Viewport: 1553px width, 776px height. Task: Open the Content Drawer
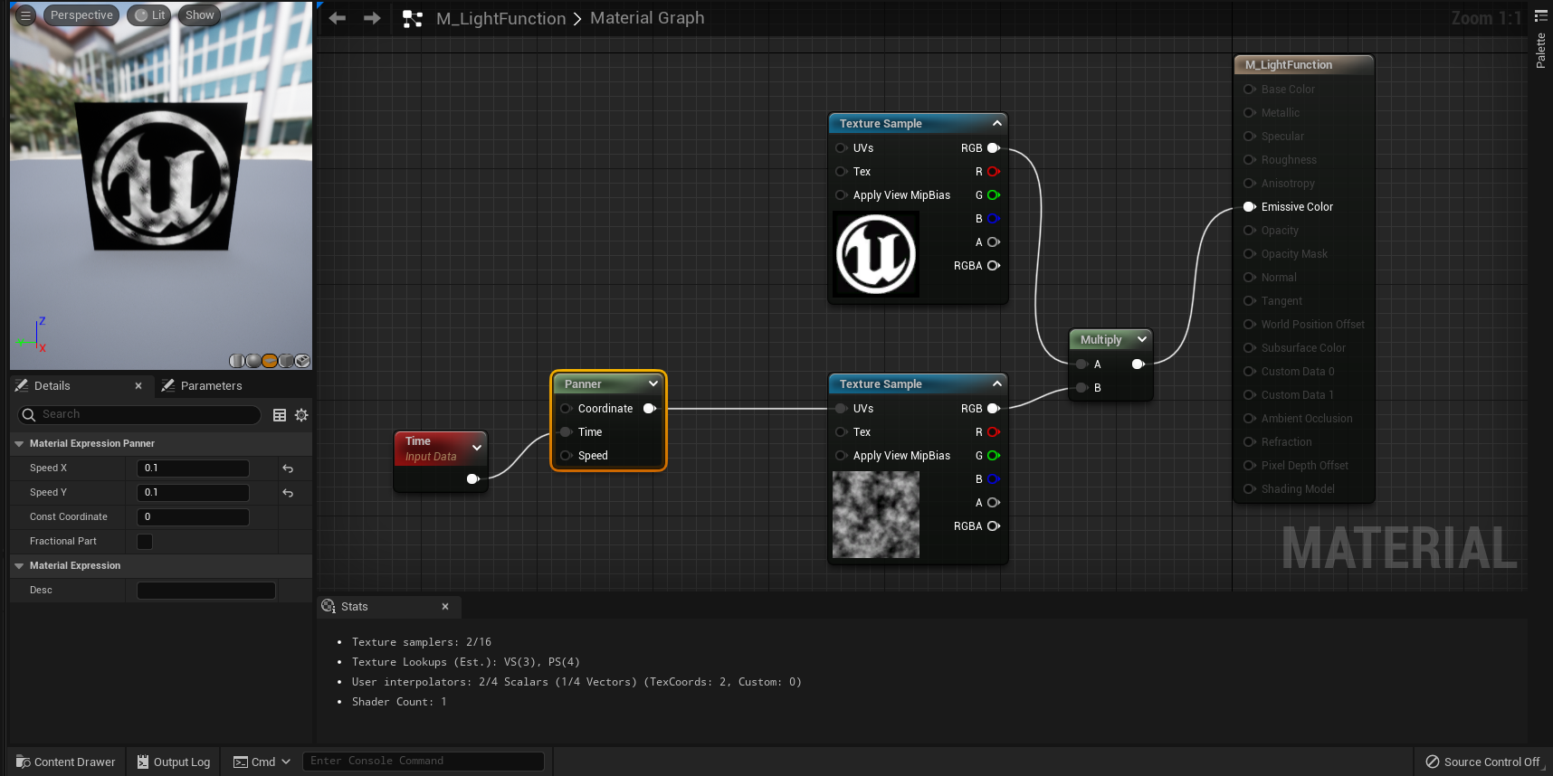point(66,762)
